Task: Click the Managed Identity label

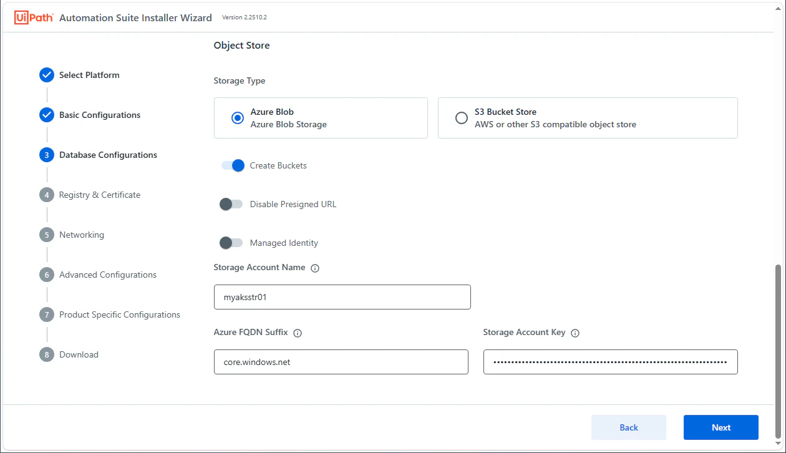Action: tap(284, 243)
